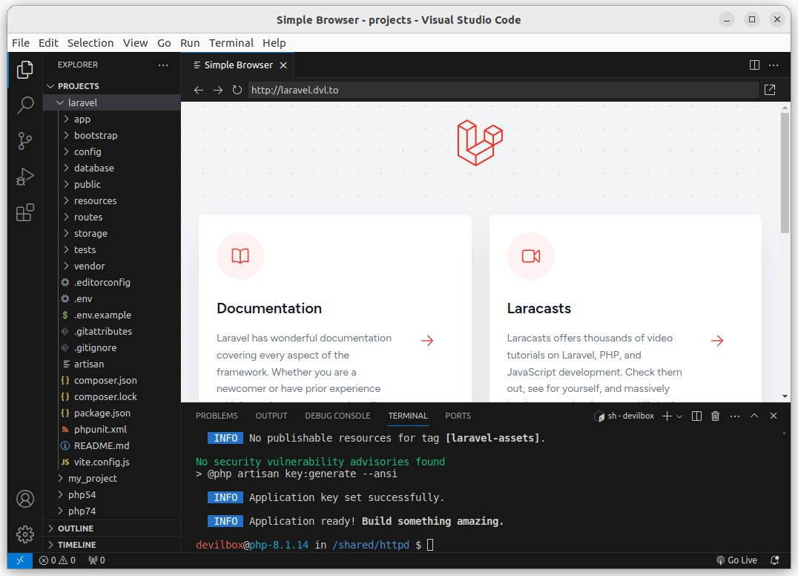Viewport: 798px width, 576px height.
Task: Open the Manage gear icon
Action: click(25, 534)
